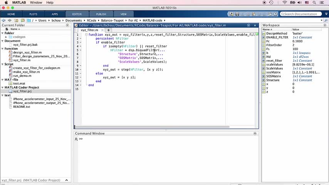Open Editor panel actions menu
Image resolution: width=329 pixels, height=185 pixels.
coord(248,25)
